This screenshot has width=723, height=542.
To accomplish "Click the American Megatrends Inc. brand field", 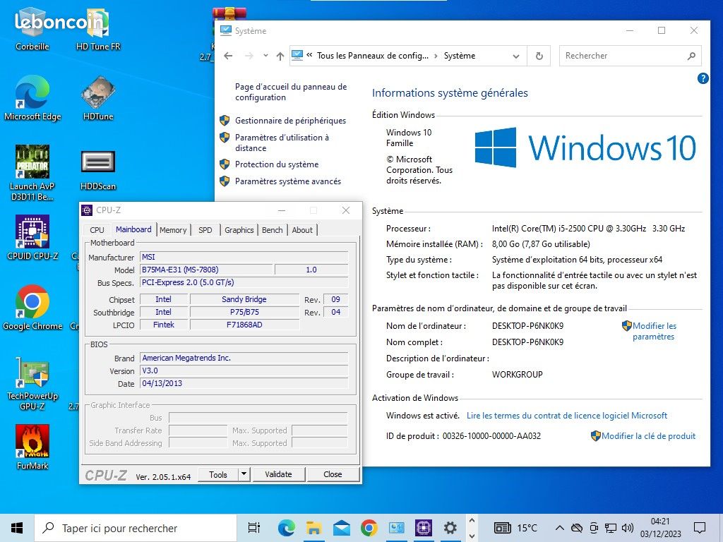I will click(x=244, y=358).
